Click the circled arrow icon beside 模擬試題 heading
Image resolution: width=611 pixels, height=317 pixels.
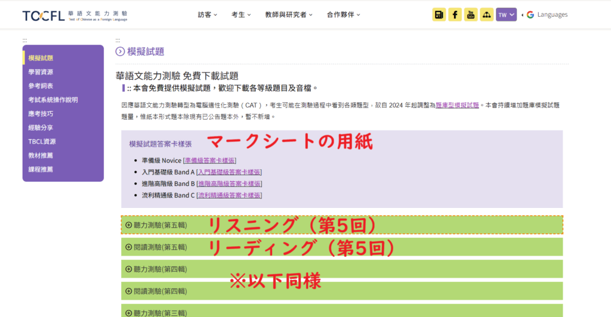tap(121, 52)
